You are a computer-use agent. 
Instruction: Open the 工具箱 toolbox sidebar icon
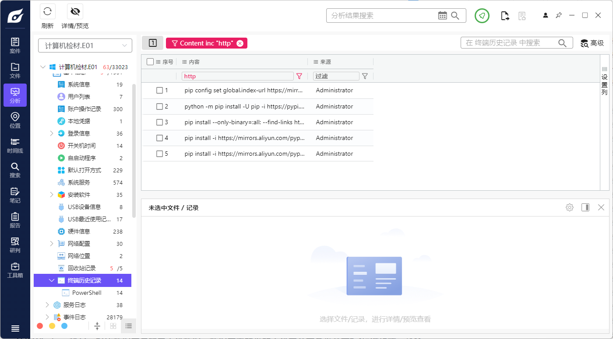click(x=15, y=270)
